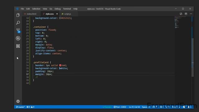Open the Manage gear icon
This screenshot has height=112, width=199.
tap(18, 101)
